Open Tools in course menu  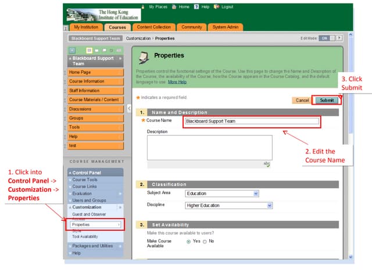(x=95, y=127)
